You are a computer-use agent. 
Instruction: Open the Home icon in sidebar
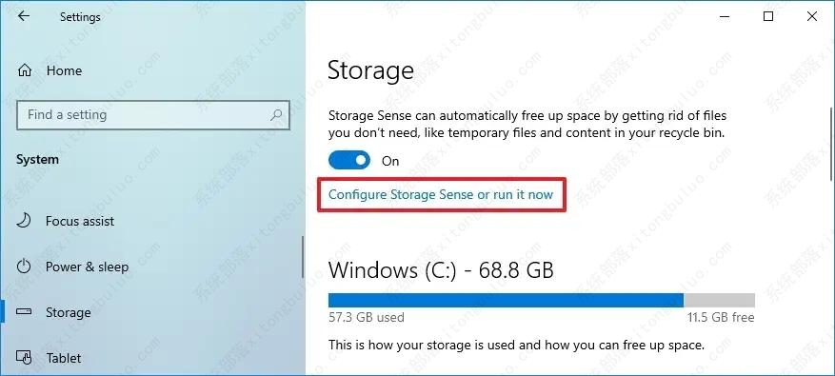pos(25,70)
